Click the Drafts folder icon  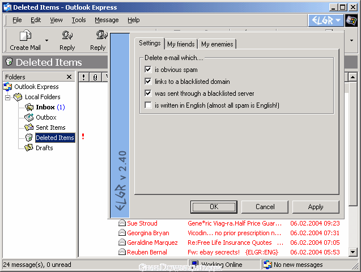click(29, 148)
